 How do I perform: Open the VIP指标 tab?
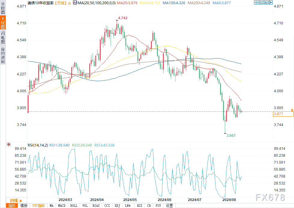[x=38, y=206]
